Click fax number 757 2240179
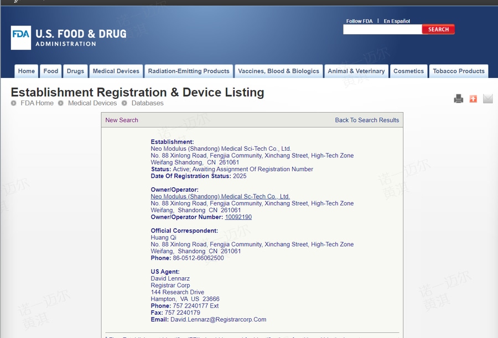Screen dimensions: 498x338 182,313
